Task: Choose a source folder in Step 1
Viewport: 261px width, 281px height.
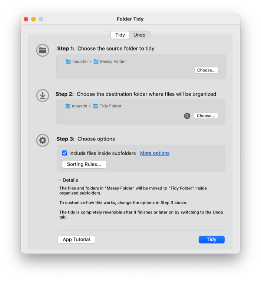Action: click(x=207, y=70)
